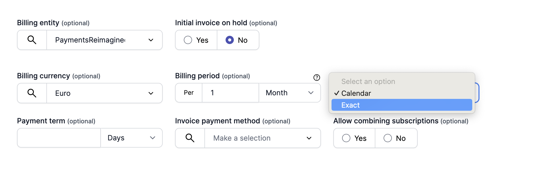
Task: Pick the Exact option in the list
Action: click(x=402, y=105)
